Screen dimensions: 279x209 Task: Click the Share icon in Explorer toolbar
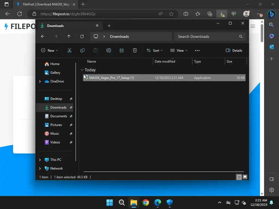122,50
